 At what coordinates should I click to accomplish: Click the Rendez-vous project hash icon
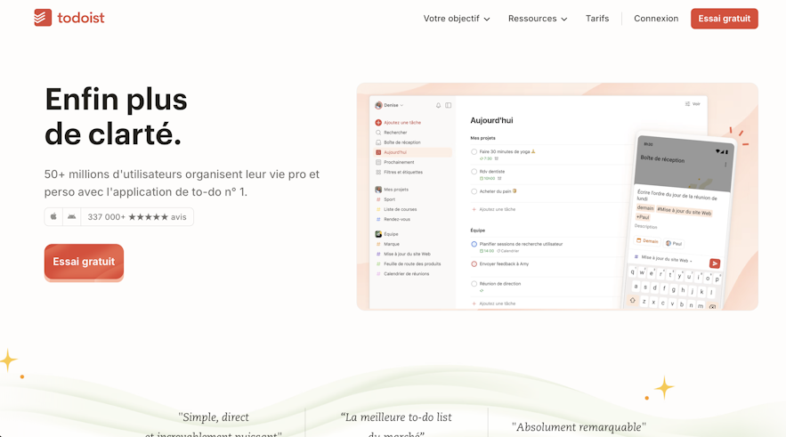click(x=378, y=220)
